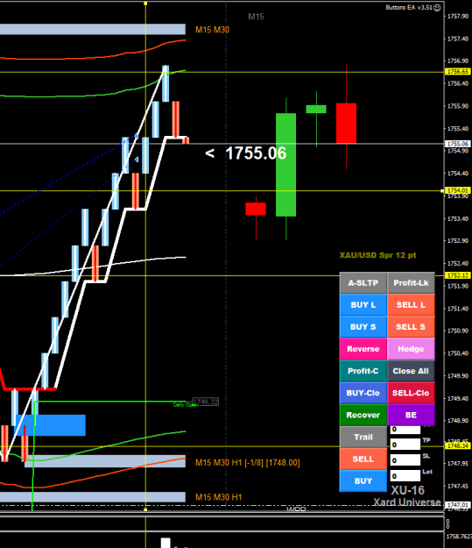Click the Buttons EA smiley face icon
The width and height of the screenshot is (472, 548).
(x=437, y=8)
